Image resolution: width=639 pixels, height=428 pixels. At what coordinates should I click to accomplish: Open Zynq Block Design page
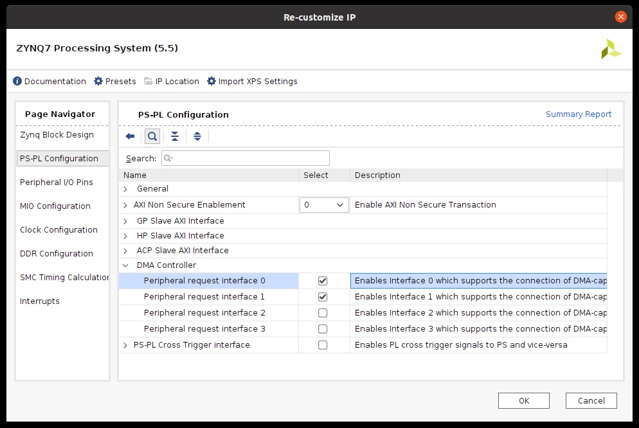point(57,135)
